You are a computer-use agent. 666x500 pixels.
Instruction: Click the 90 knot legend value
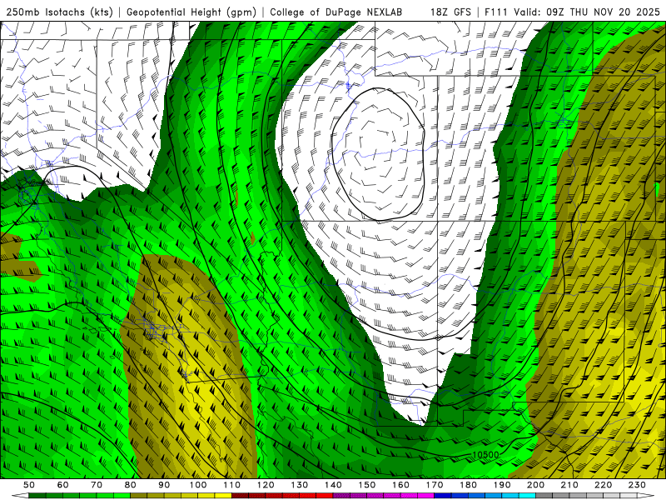pyautogui.click(x=164, y=485)
